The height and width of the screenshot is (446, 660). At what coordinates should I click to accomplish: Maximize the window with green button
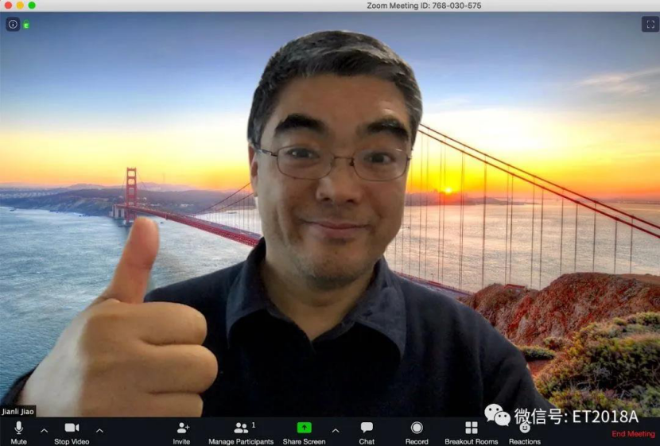coord(32,5)
